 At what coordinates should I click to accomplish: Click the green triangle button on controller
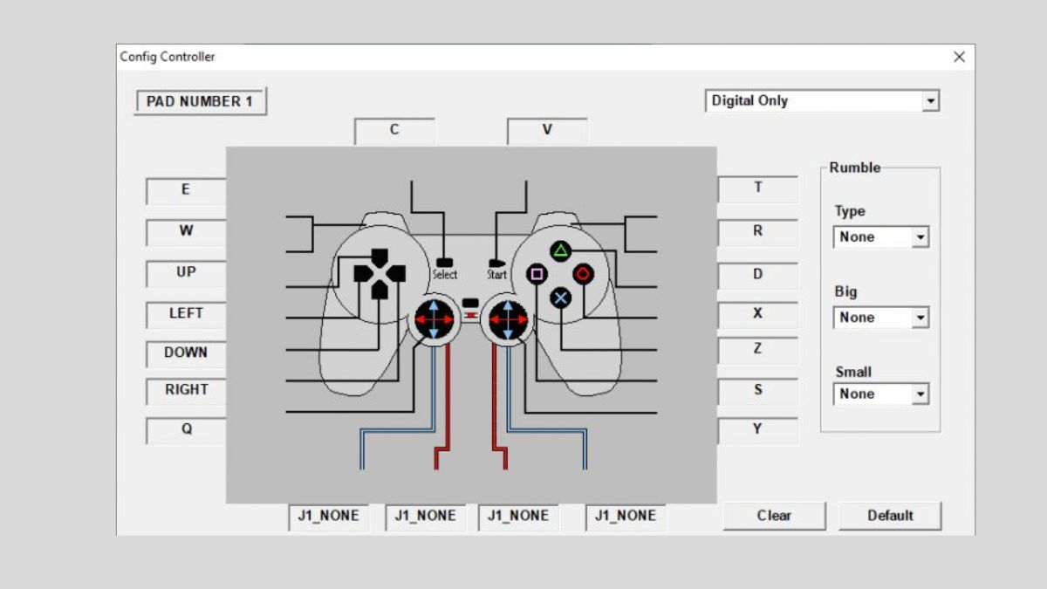pyautogui.click(x=560, y=251)
